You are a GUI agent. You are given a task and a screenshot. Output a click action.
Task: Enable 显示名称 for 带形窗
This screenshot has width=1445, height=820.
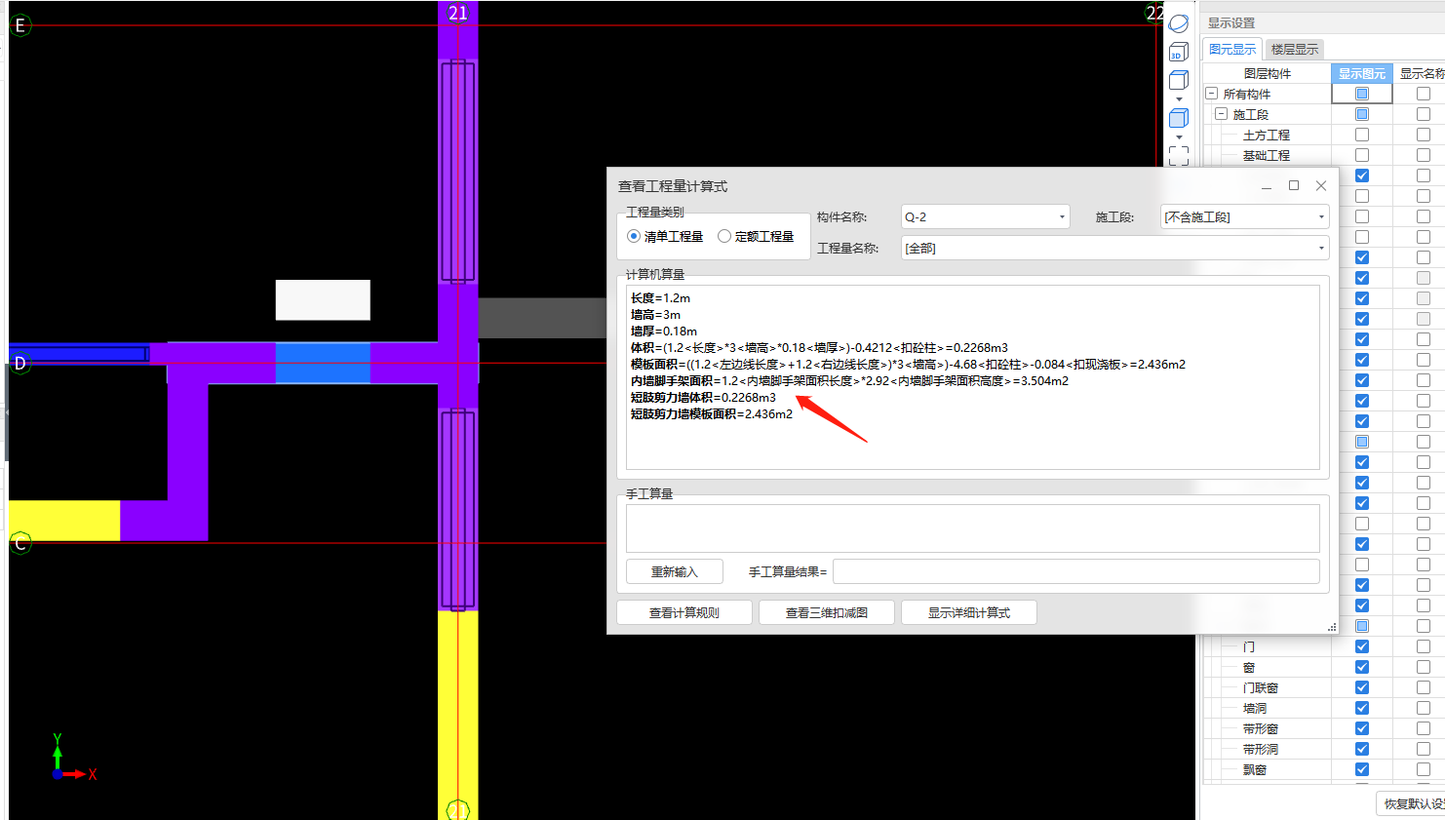pos(1424,728)
